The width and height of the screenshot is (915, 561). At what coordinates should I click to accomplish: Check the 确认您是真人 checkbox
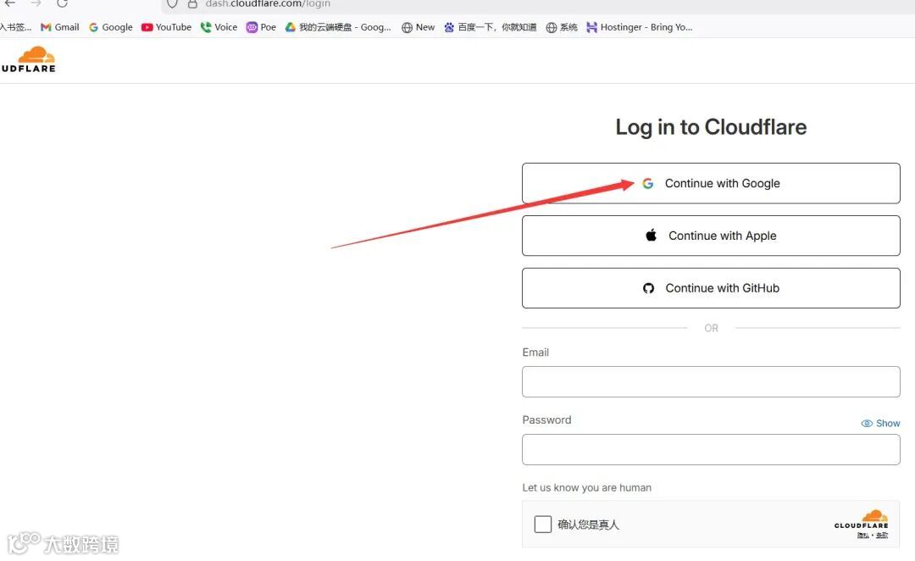(543, 525)
